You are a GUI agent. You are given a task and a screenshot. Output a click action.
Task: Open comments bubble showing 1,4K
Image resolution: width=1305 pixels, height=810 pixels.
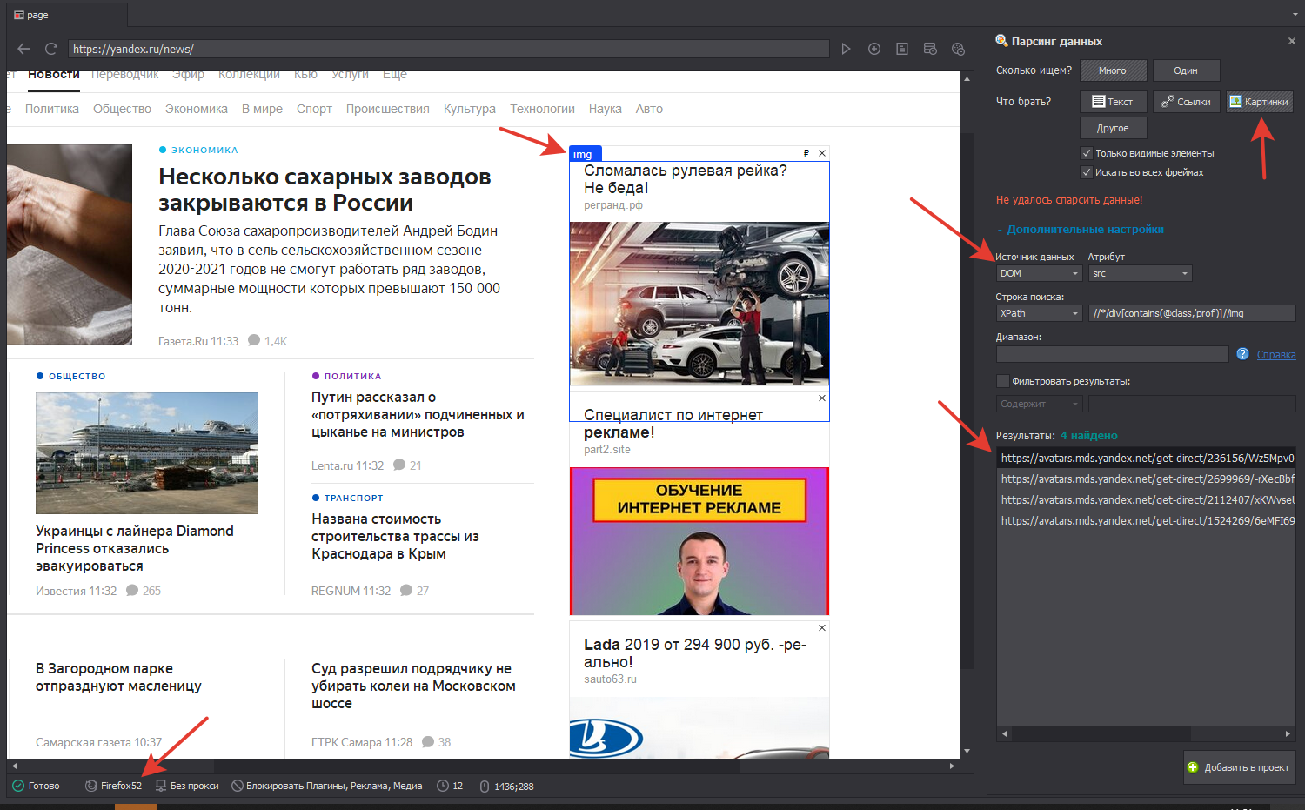point(267,341)
